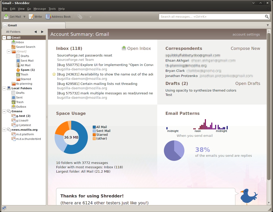Viewport: 273px width, 212px height.
Task: Open the File menu
Action: coord(5,9)
